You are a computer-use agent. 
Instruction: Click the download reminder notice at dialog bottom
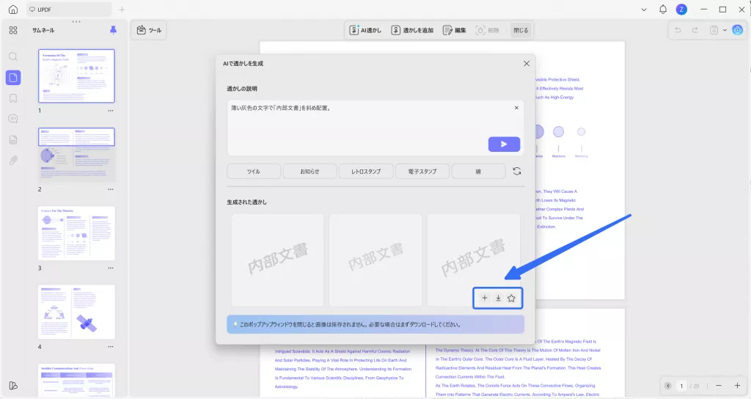(375, 324)
